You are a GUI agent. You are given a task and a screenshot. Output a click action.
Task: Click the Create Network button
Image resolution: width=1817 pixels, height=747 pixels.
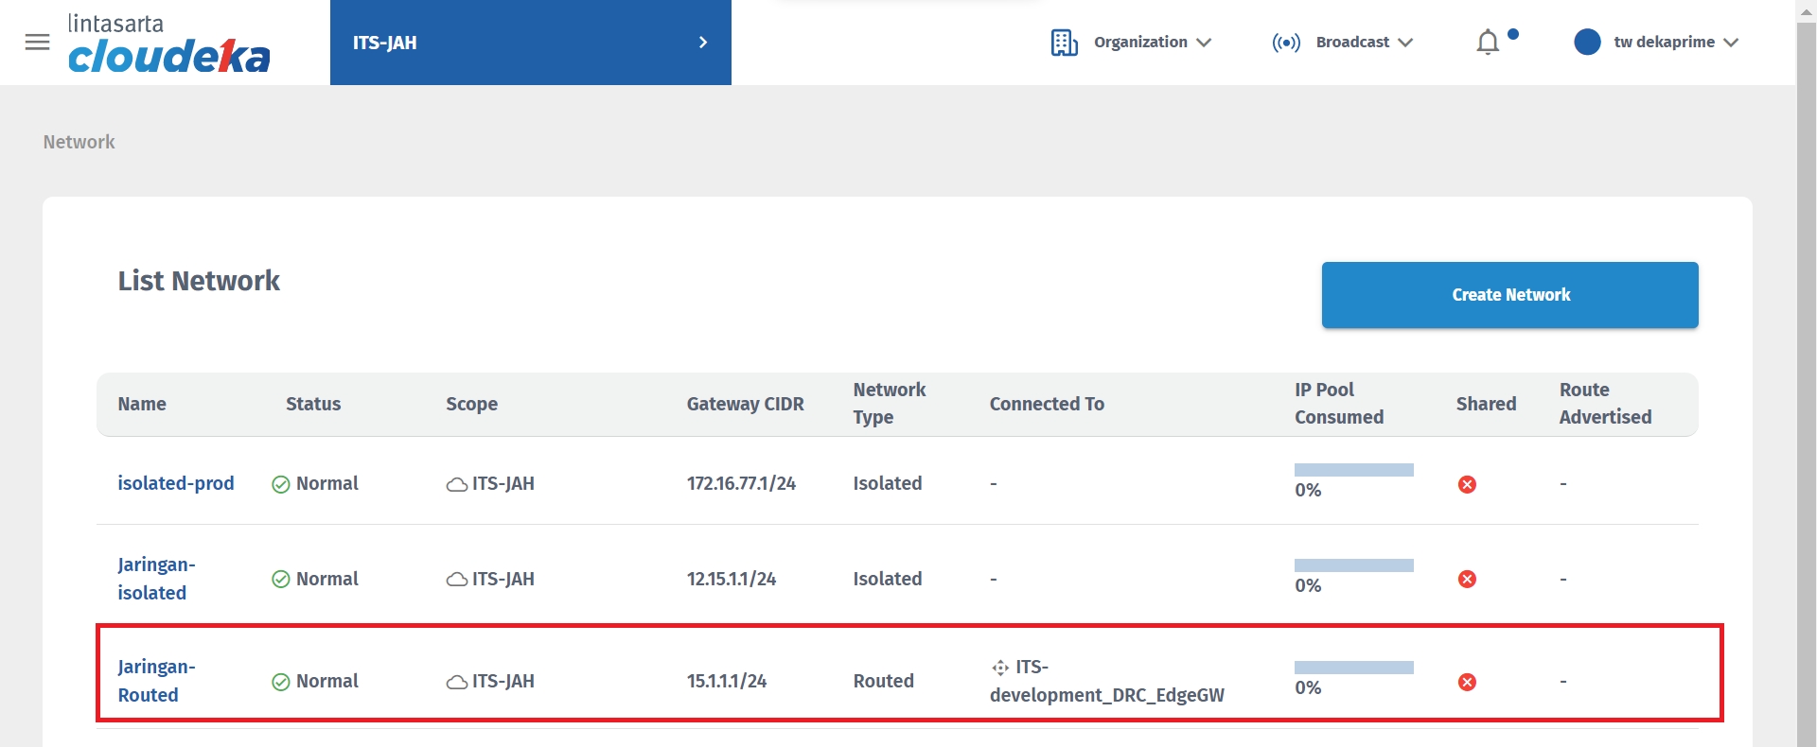(1509, 295)
